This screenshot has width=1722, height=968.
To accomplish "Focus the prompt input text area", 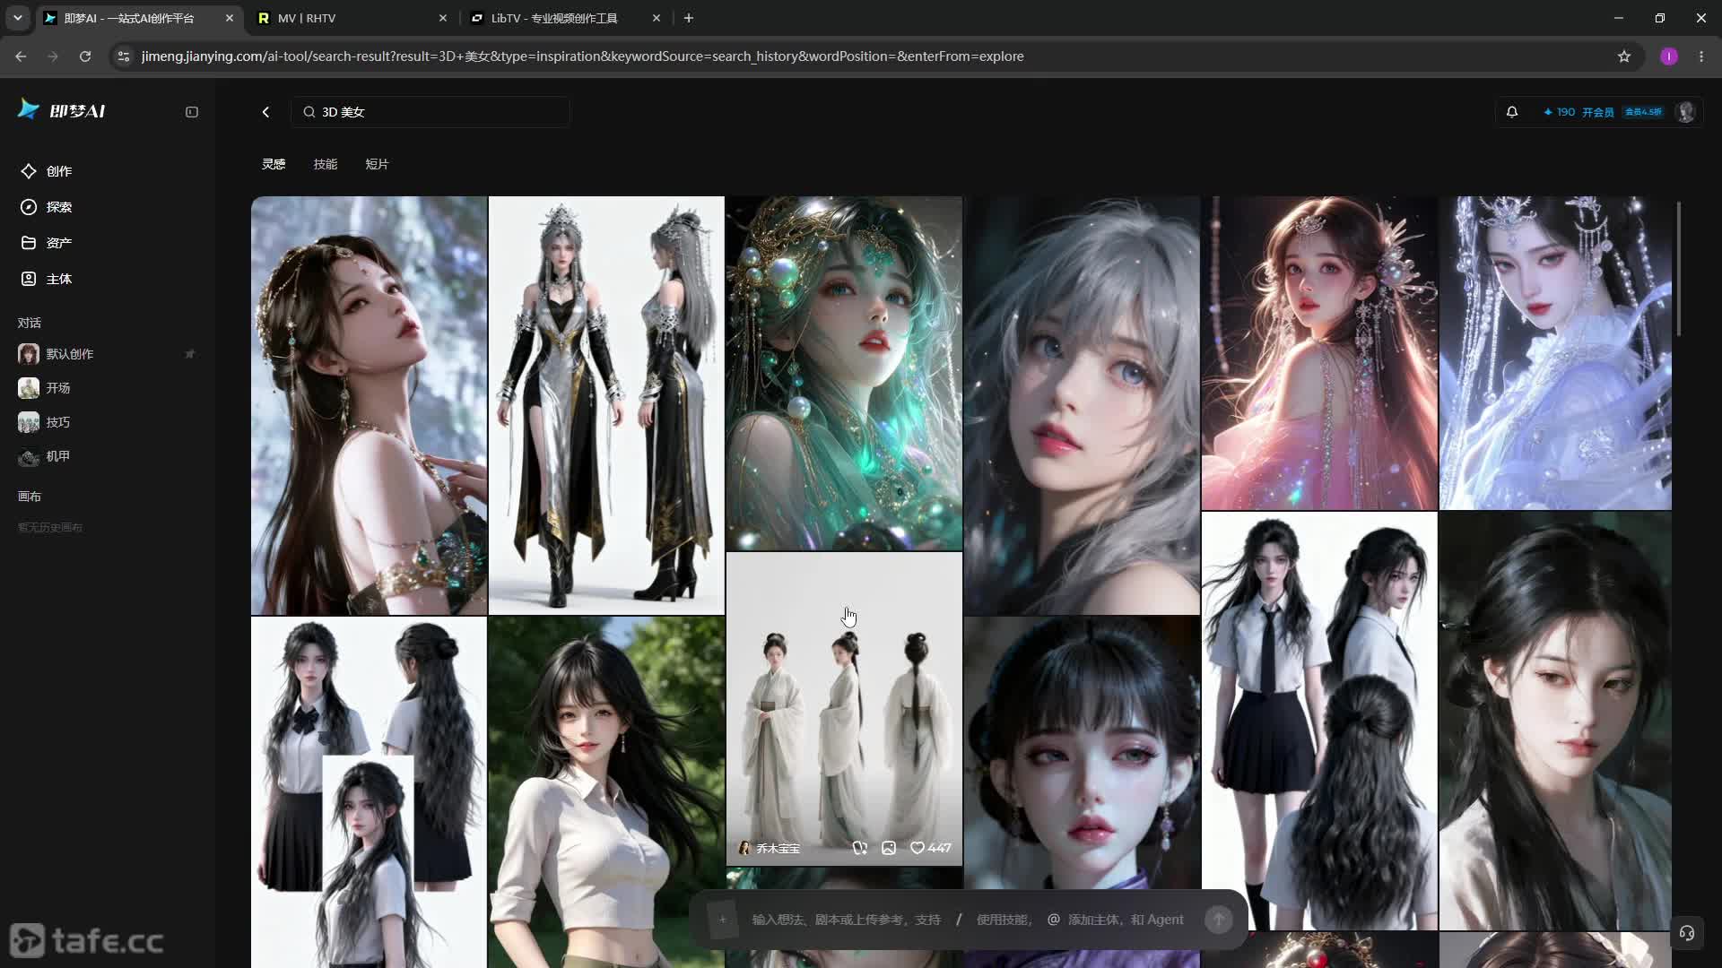I will click(x=968, y=920).
